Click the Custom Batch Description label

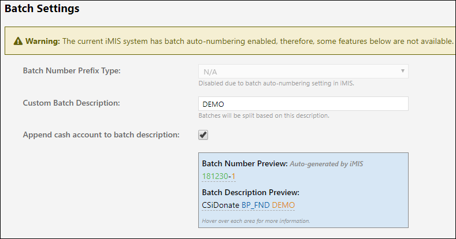tap(71, 103)
